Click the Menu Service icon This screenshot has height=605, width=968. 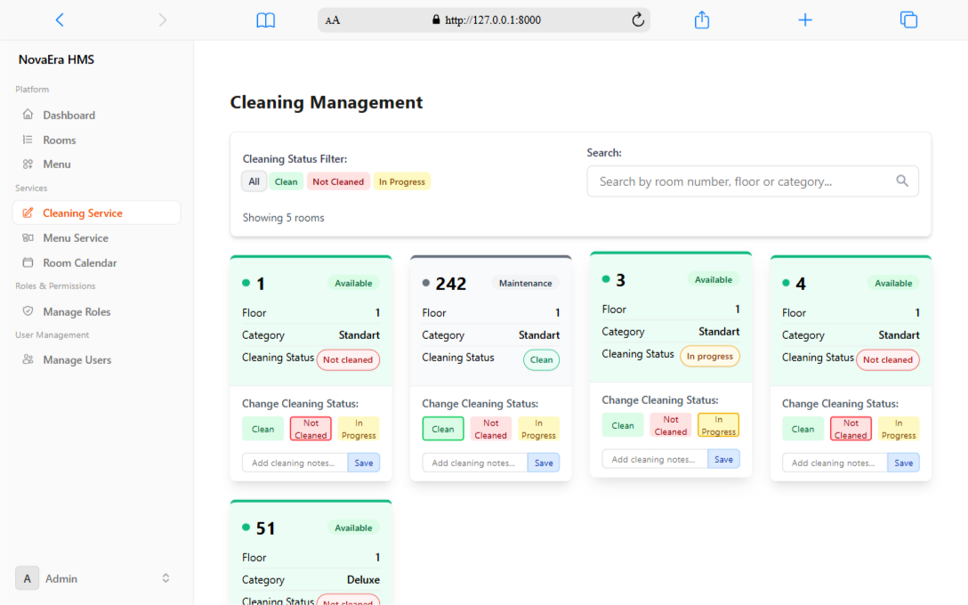[28, 238]
